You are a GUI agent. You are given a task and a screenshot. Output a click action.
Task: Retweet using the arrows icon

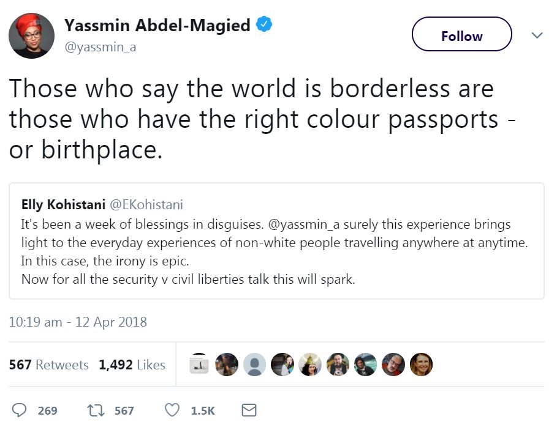(96, 410)
